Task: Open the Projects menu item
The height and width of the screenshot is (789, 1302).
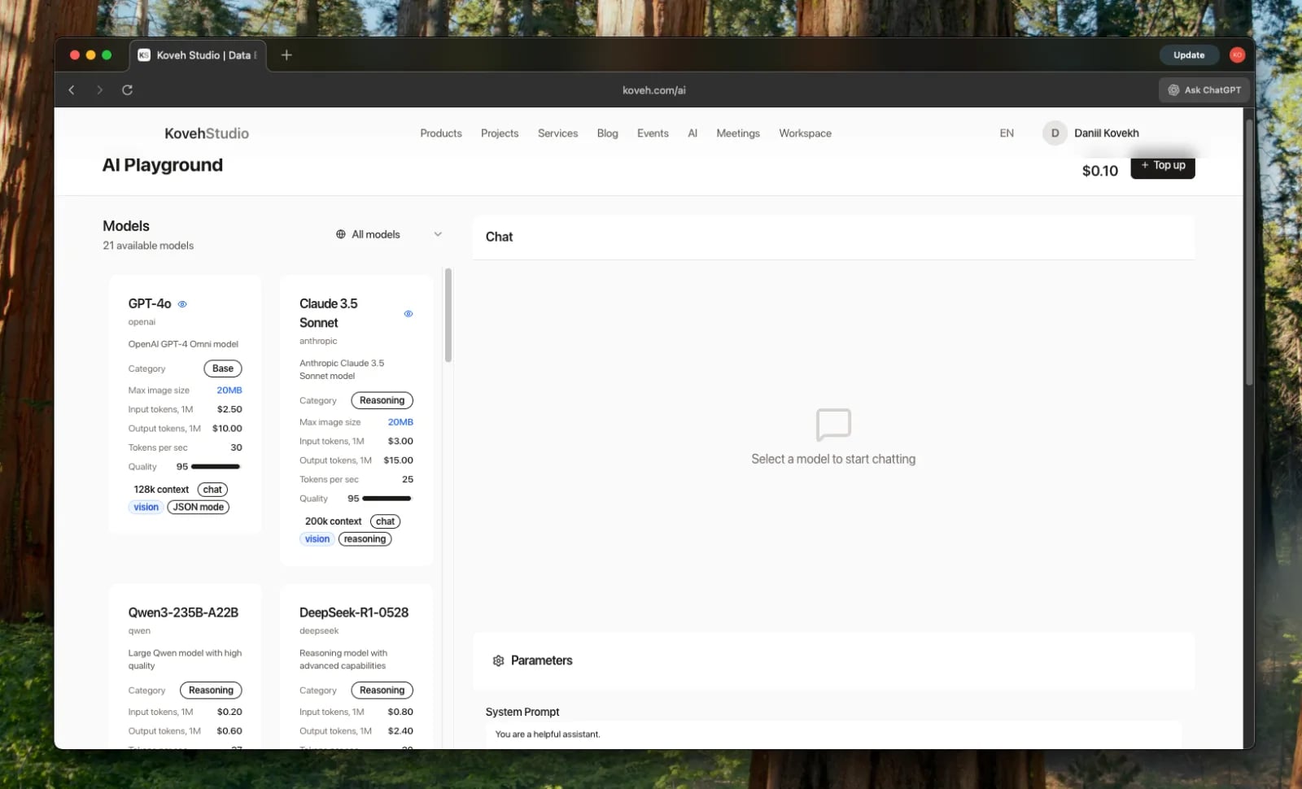Action: click(x=500, y=133)
